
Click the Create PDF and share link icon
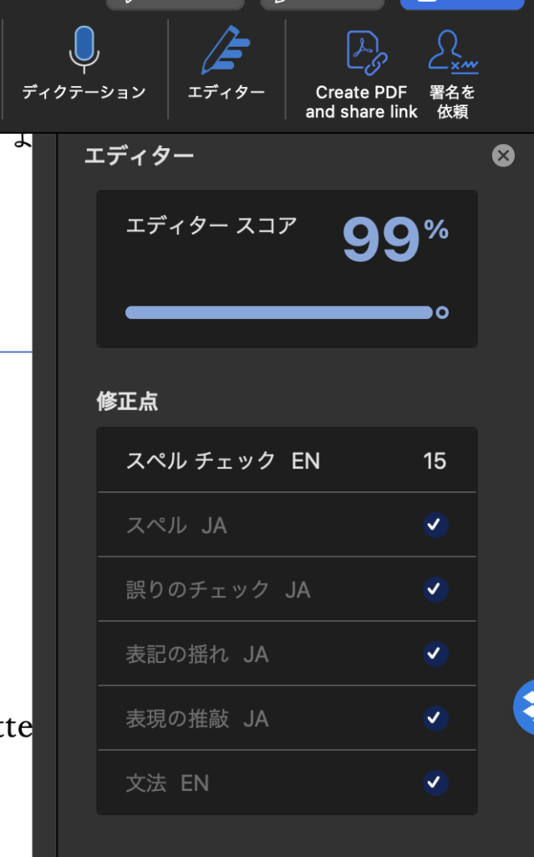click(361, 50)
